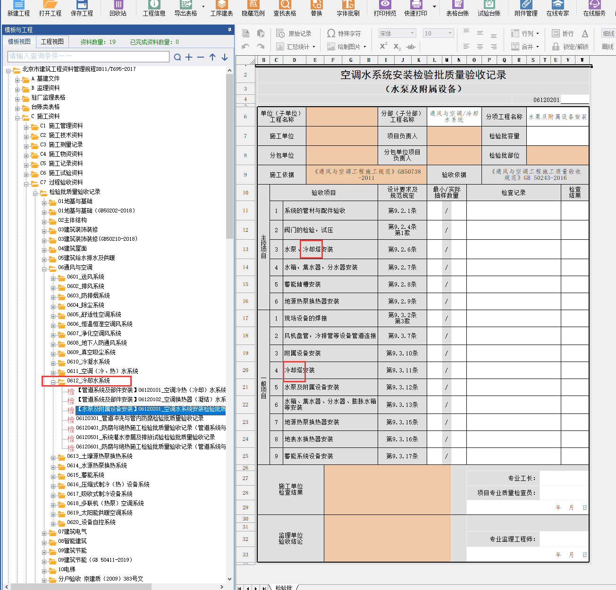Click the 新建工程 toolbar icon
The width and height of the screenshot is (616, 590).
click(x=18, y=8)
